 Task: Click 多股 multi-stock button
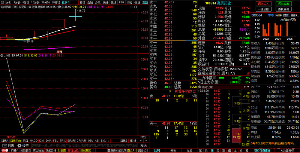click(x=98, y=3)
